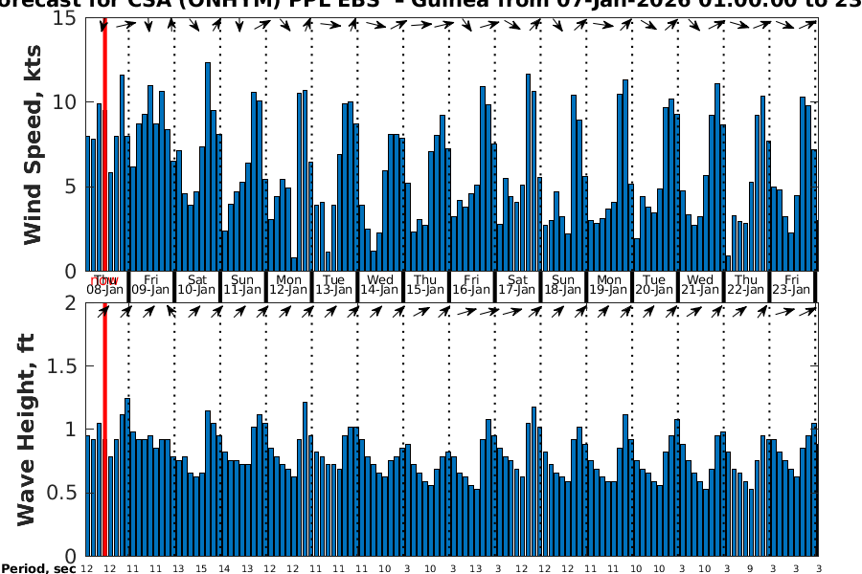Click the tallest wind speed bar on Sat 10-Jan
The height and width of the screenshot is (574, 862).
click(x=208, y=166)
